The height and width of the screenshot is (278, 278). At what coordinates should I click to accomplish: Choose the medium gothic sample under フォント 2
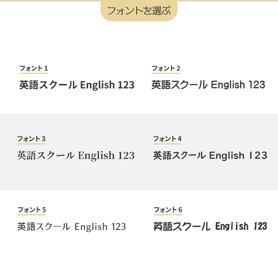(x=208, y=85)
